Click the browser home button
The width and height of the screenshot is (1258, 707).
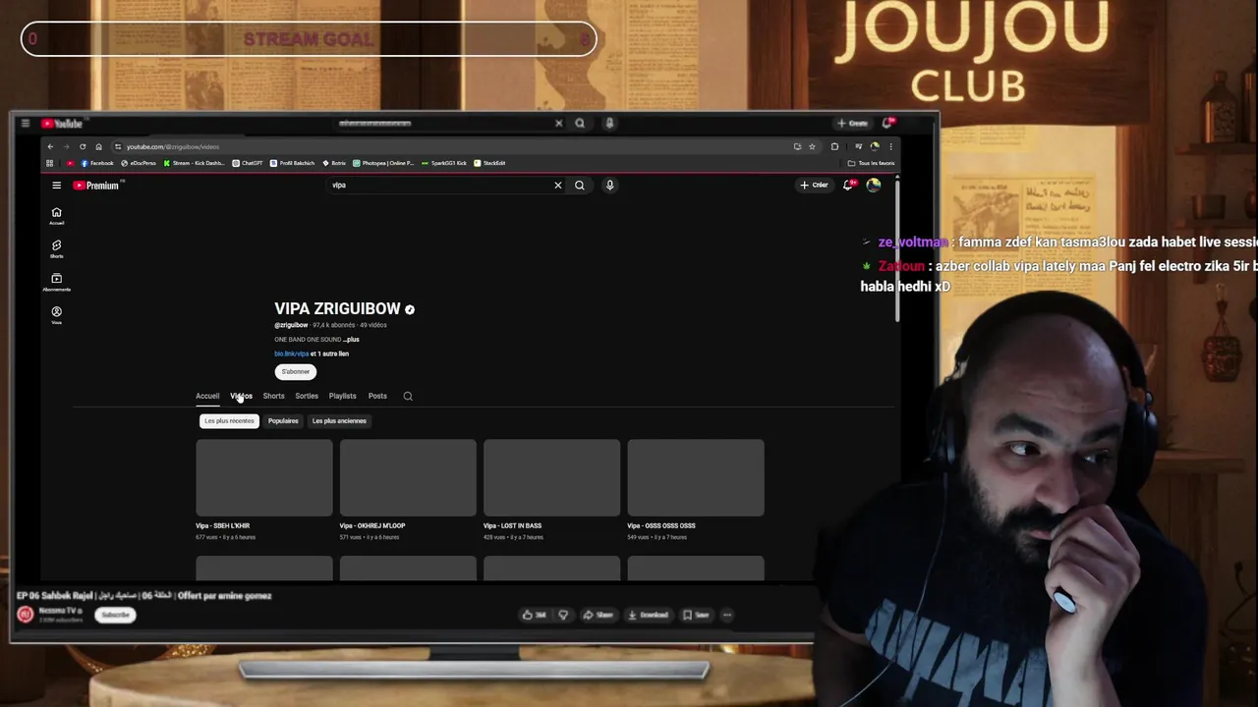coord(98,146)
